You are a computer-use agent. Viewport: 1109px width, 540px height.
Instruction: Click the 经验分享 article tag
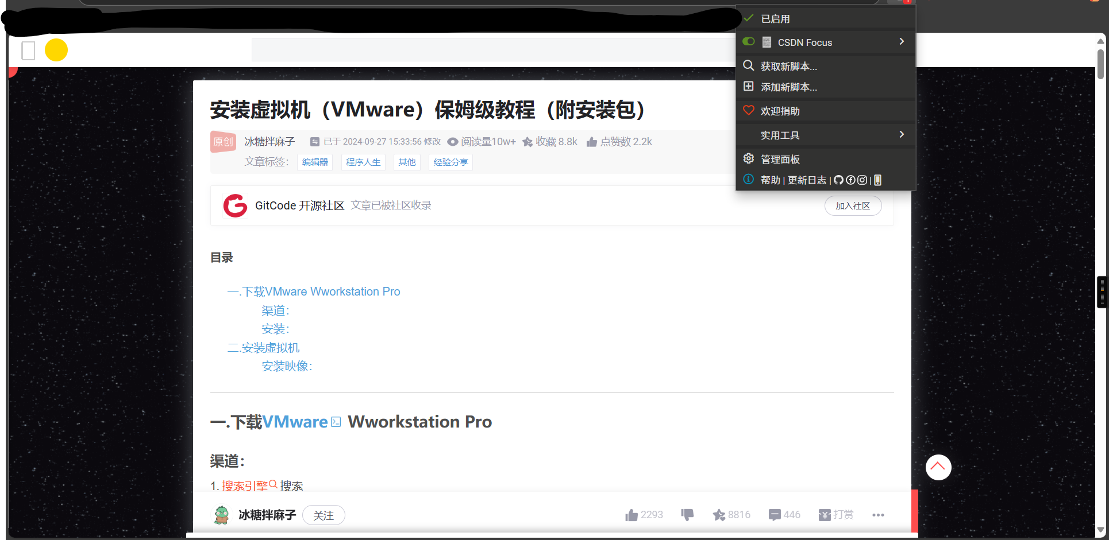pos(450,162)
